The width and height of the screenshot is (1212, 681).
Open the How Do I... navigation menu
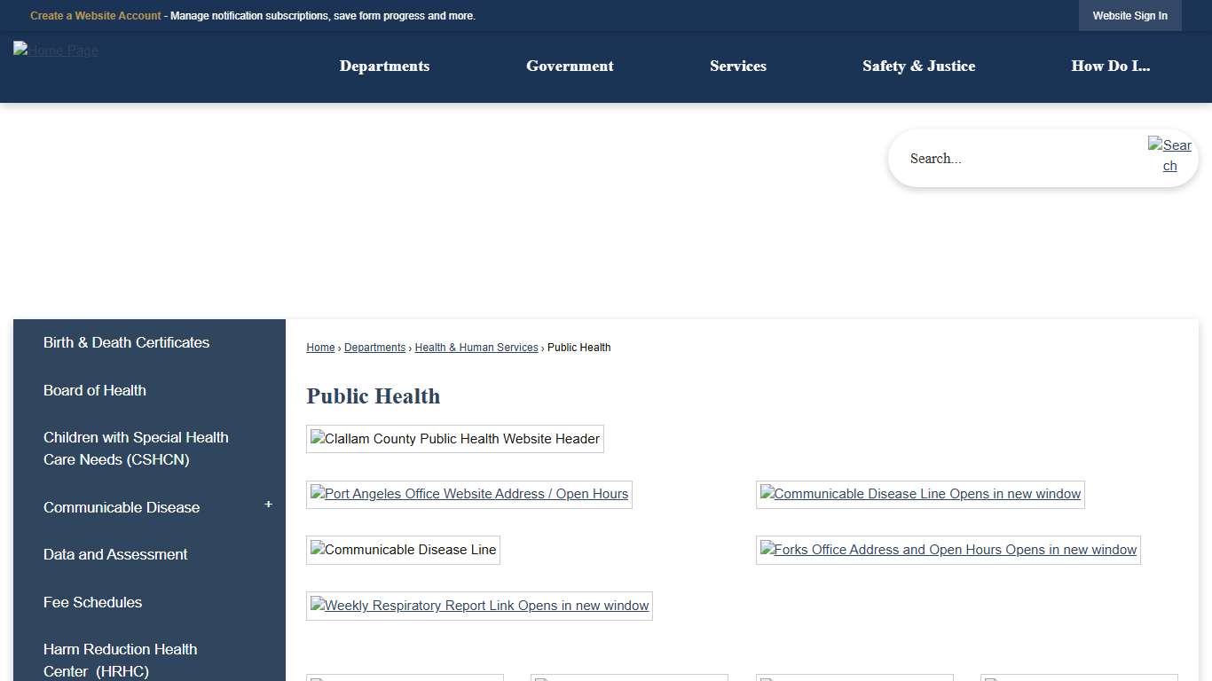[1111, 66]
